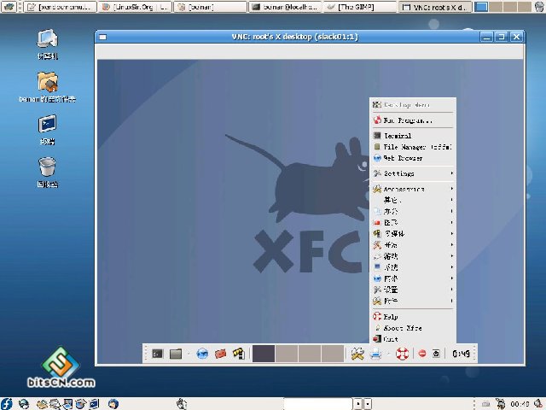Choose Quit in the desktop menu
Screen dimensions: 546x410
413,338
